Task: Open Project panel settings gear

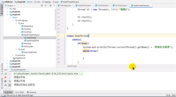Action: click(x=50, y=6)
